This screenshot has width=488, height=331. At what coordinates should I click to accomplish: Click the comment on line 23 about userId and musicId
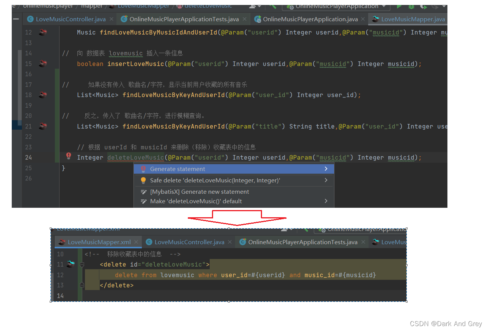pyautogui.click(x=166, y=147)
